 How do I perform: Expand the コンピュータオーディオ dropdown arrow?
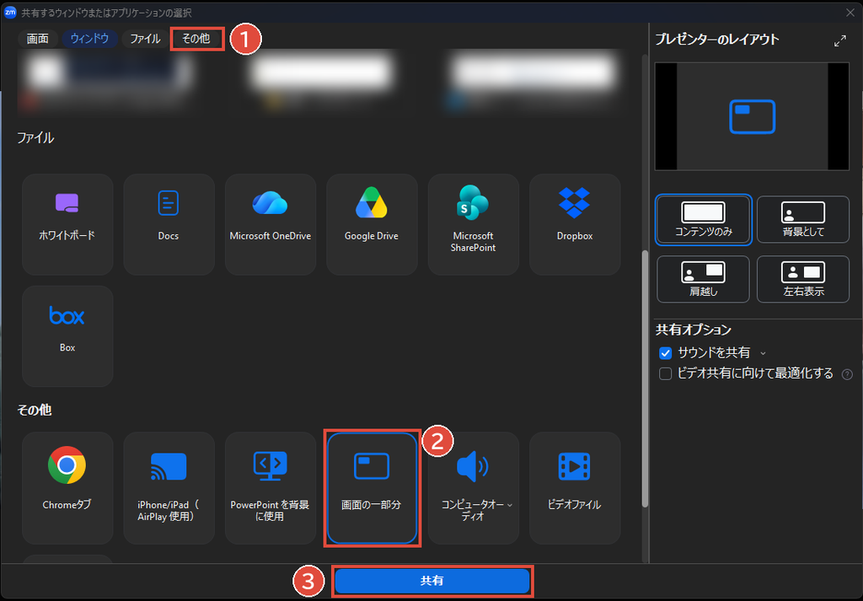coord(509,505)
